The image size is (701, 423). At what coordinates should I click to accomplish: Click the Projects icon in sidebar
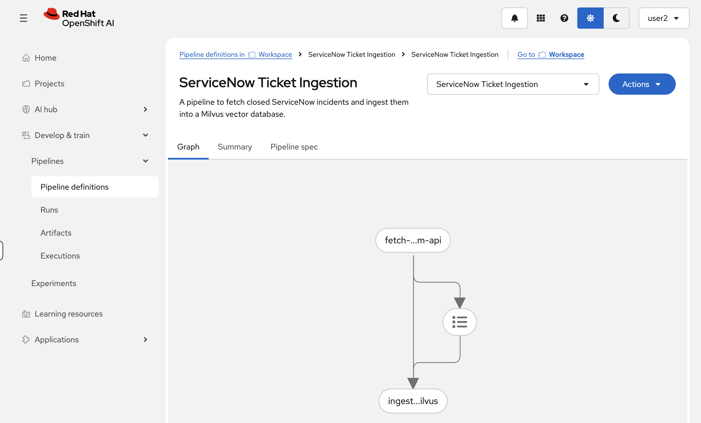click(x=26, y=84)
